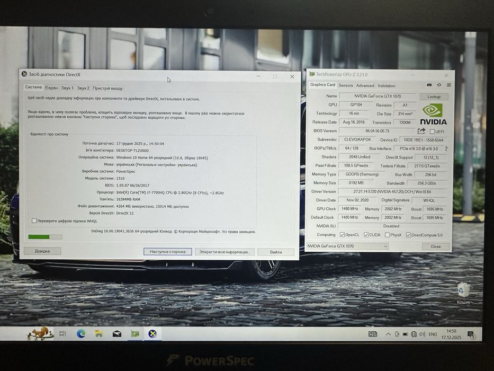Click the BIOS Version field 86.04.56.00.73
The height and width of the screenshot is (371, 494).
377,130
